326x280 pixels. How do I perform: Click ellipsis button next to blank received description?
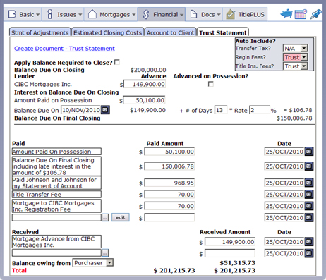[105, 253]
